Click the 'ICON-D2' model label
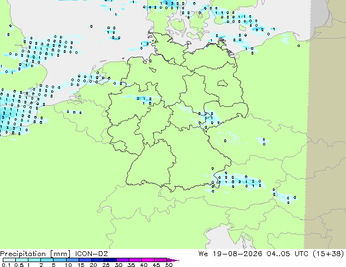The height and width of the screenshot is (267, 346). [x=91, y=254]
